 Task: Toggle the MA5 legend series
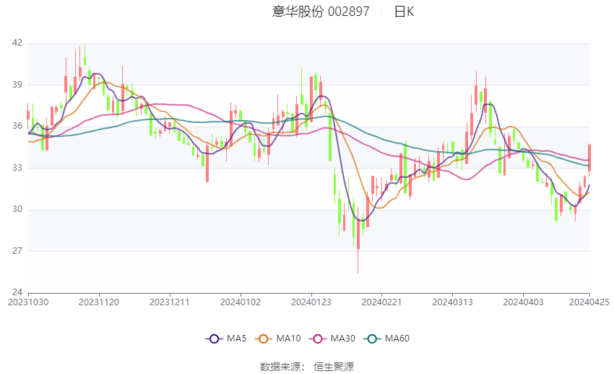pos(226,339)
